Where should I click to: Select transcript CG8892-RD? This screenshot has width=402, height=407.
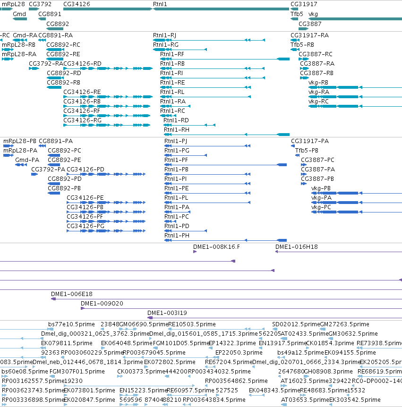point(64,73)
